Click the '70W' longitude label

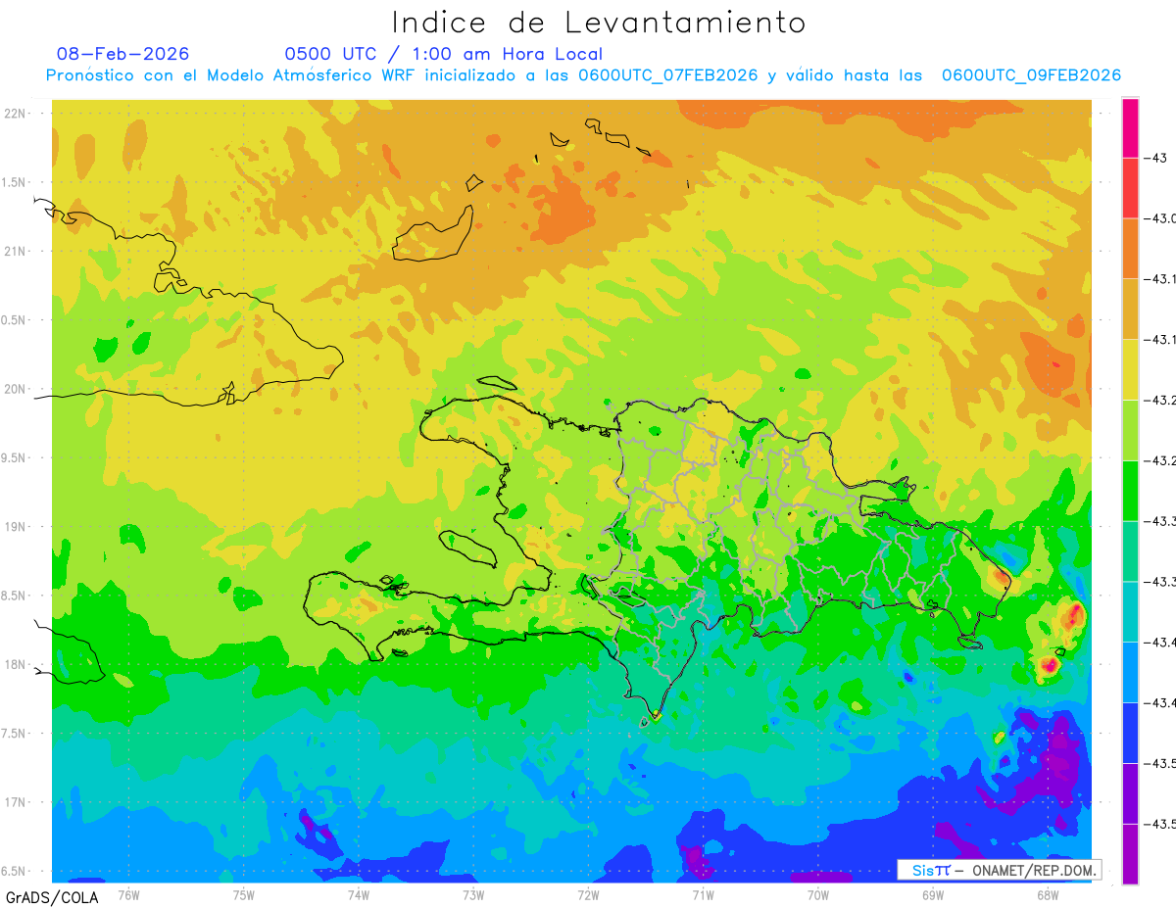pyautogui.click(x=818, y=894)
